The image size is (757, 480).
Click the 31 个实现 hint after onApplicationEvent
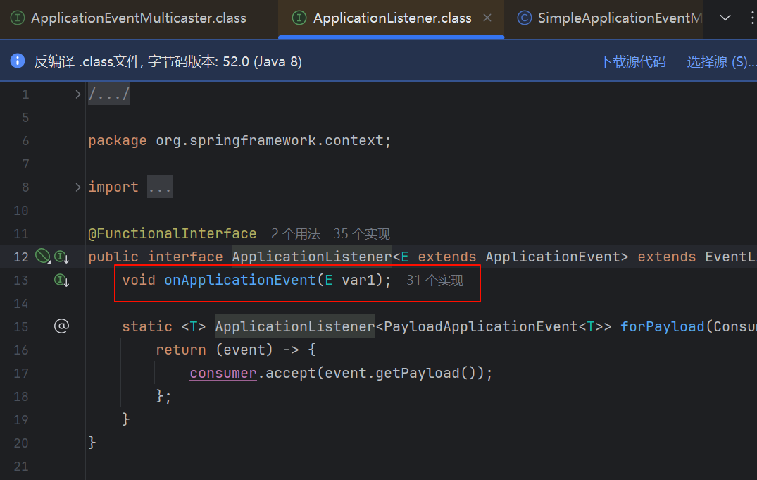435,281
